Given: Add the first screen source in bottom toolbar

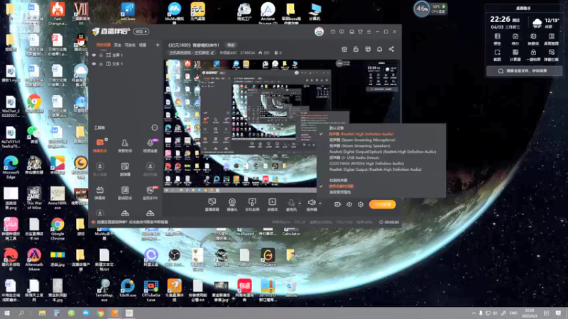Looking at the screenshot, I should [x=212, y=205].
